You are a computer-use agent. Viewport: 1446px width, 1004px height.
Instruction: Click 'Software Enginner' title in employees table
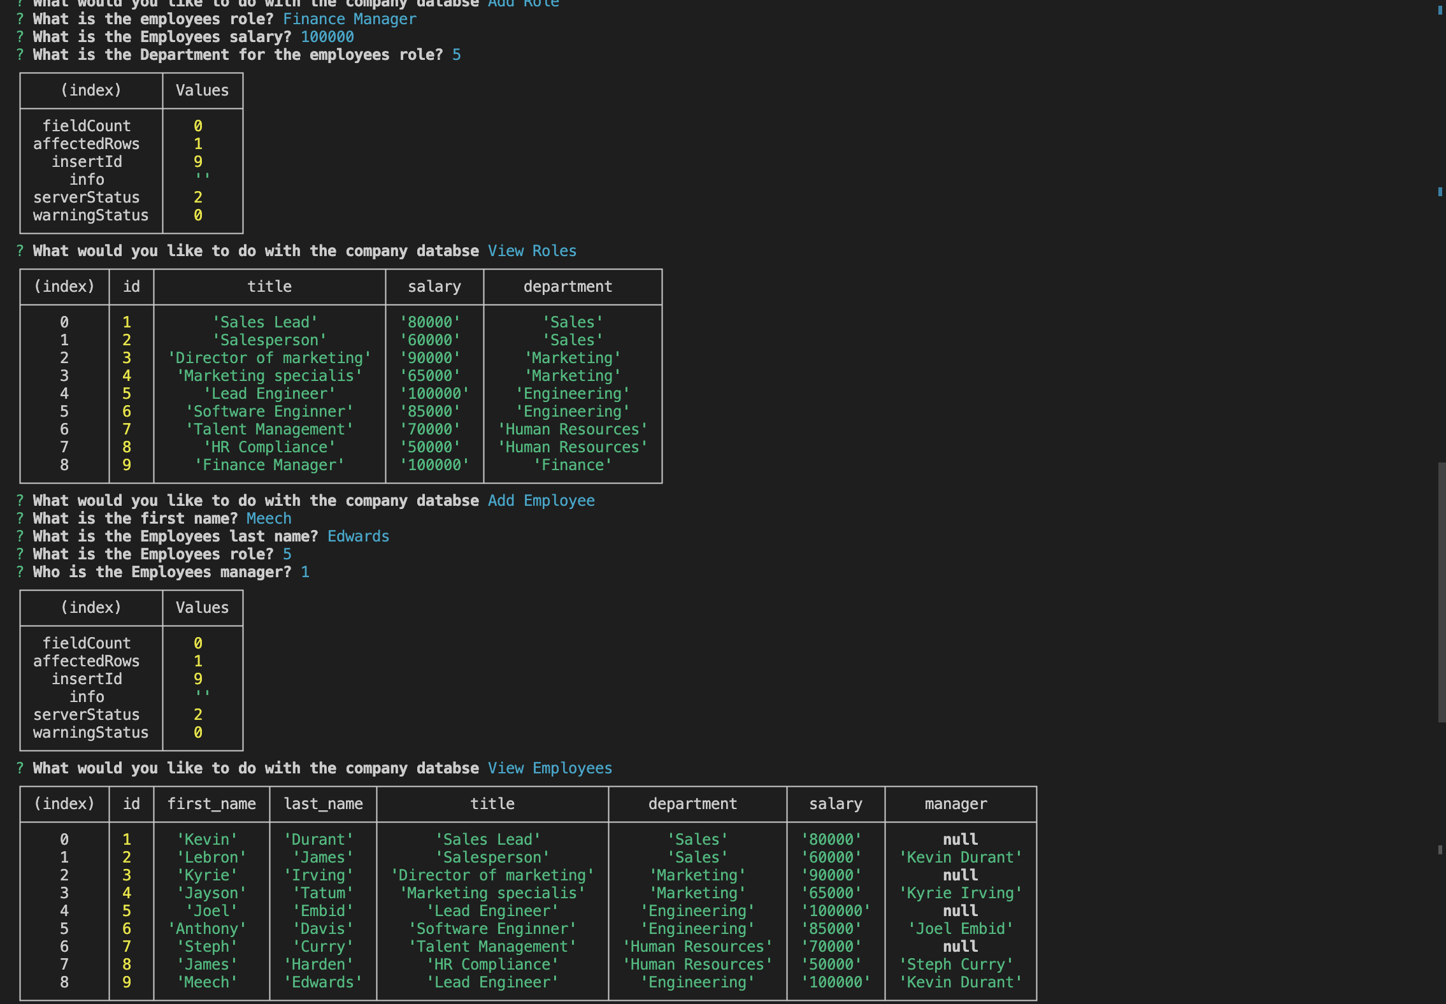pyautogui.click(x=492, y=929)
